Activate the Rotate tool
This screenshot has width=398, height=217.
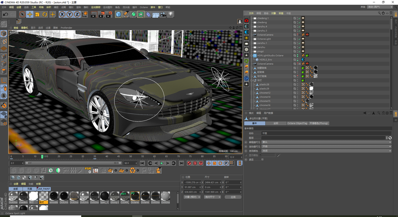(x=45, y=14)
